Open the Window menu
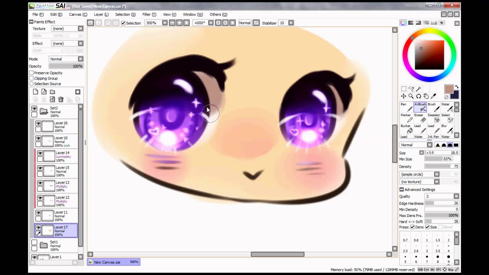Image resolution: width=489 pixels, height=275 pixels. coord(193,15)
